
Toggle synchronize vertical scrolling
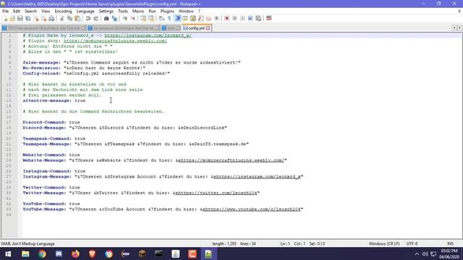tap(143, 18)
